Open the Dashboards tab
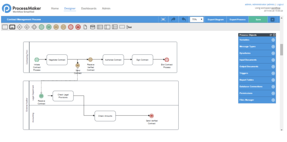The width and height of the screenshot is (287, 142). (89, 9)
